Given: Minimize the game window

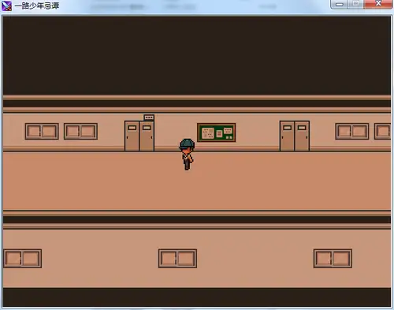Looking at the screenshot, I should coord(340,4).
